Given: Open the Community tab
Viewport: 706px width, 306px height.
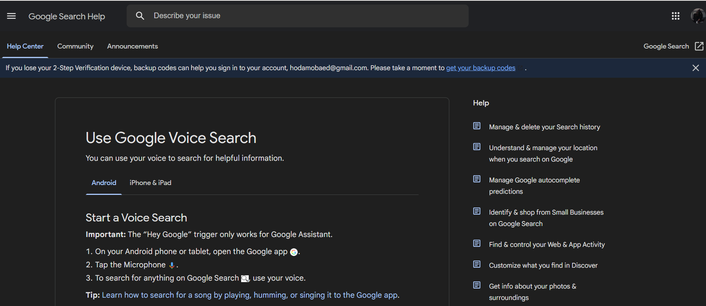Looking at the screenshot, I should tap(75, 46).
